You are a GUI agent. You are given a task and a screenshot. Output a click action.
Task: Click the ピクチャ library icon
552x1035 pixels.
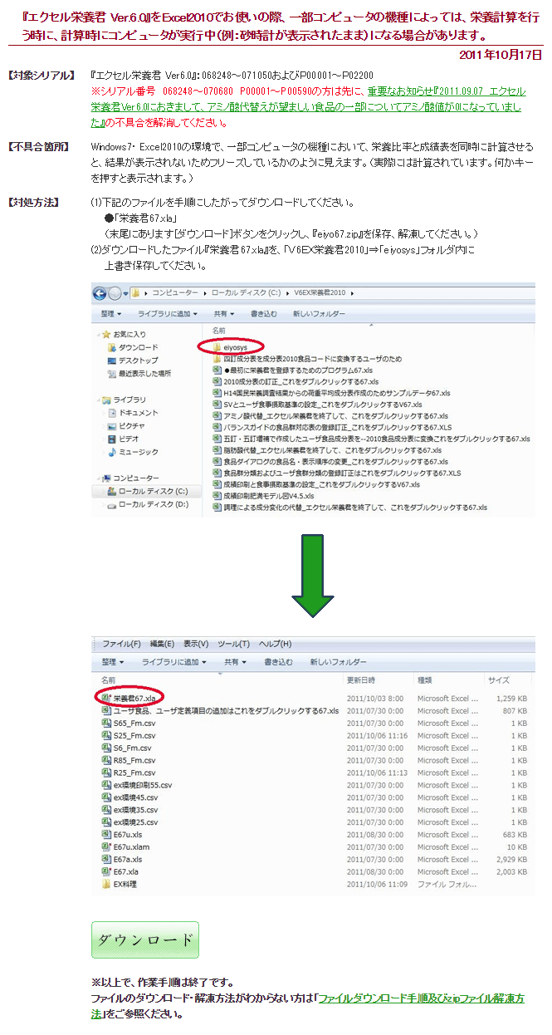point(111,426)
